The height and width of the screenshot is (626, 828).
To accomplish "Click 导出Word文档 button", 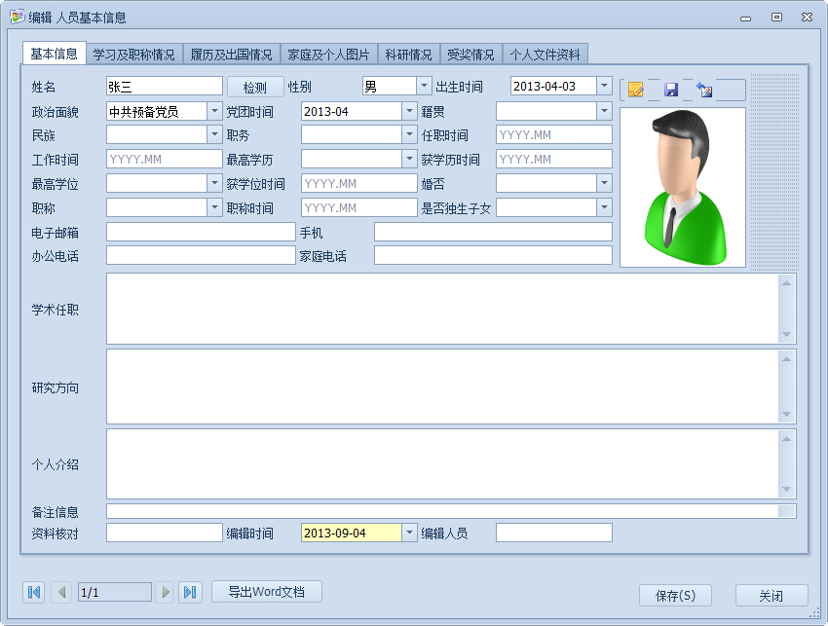I will [x=267, y=592].
